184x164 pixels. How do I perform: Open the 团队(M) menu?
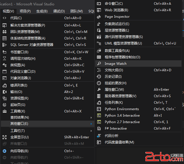tap(77, 11)
